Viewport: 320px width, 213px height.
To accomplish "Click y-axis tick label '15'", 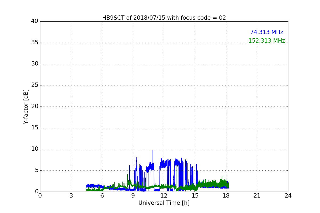I will 35,128.
